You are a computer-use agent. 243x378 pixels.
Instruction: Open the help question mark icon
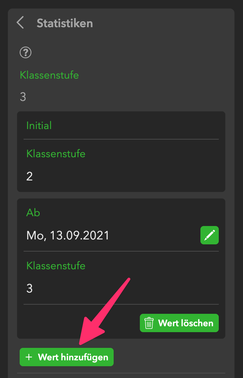click(26, 52)
